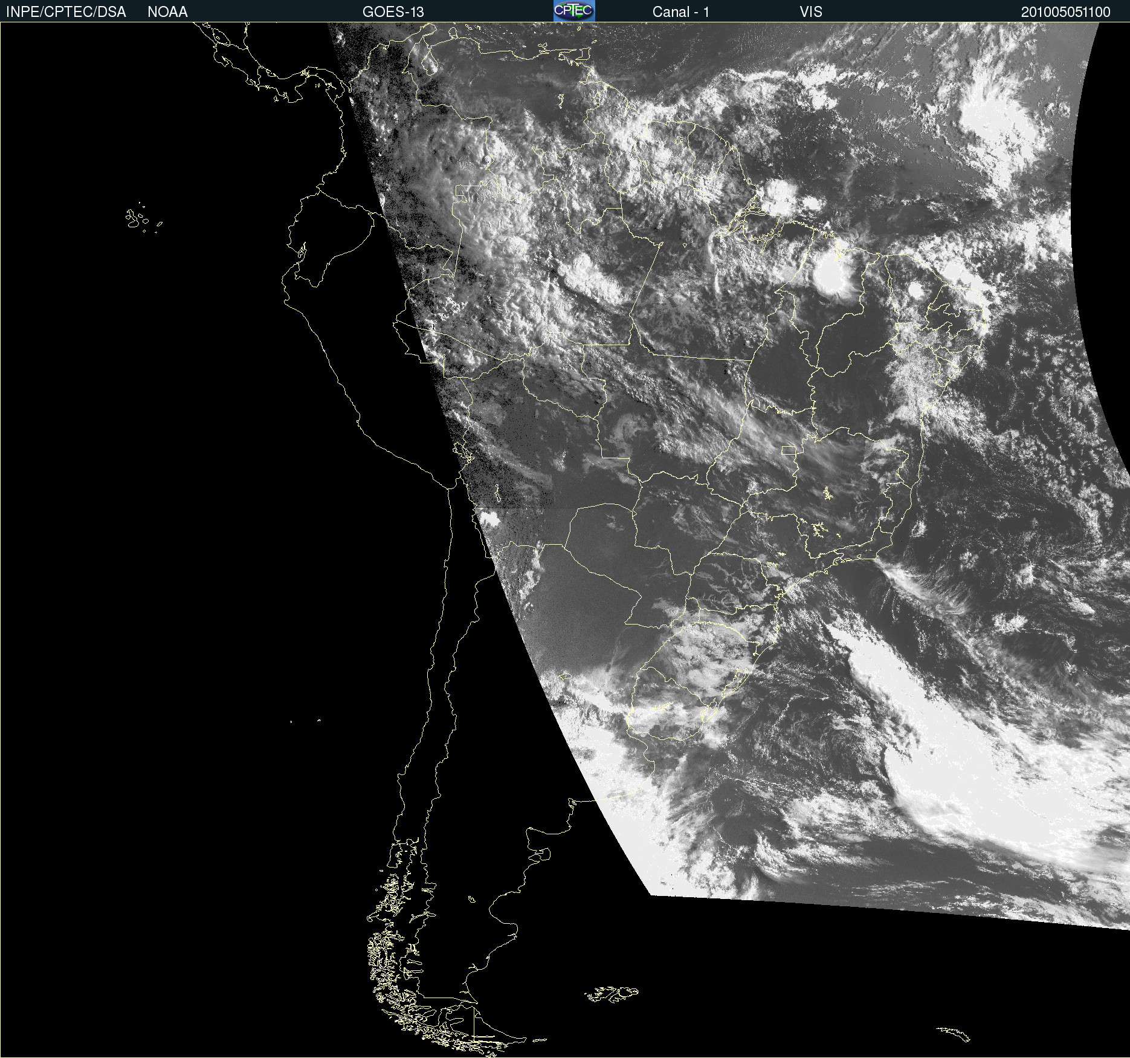The width and height of the screenshot is (1130, 1058).
Task: Select the Canal - 1 label
Action: (x=680, y=12)
